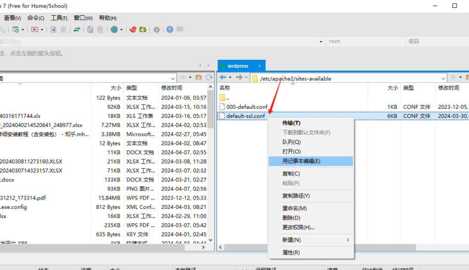This screenshot has height=270, width=469.
Task: Click the remote pane favorites star icon
Action: coord(453,78)
